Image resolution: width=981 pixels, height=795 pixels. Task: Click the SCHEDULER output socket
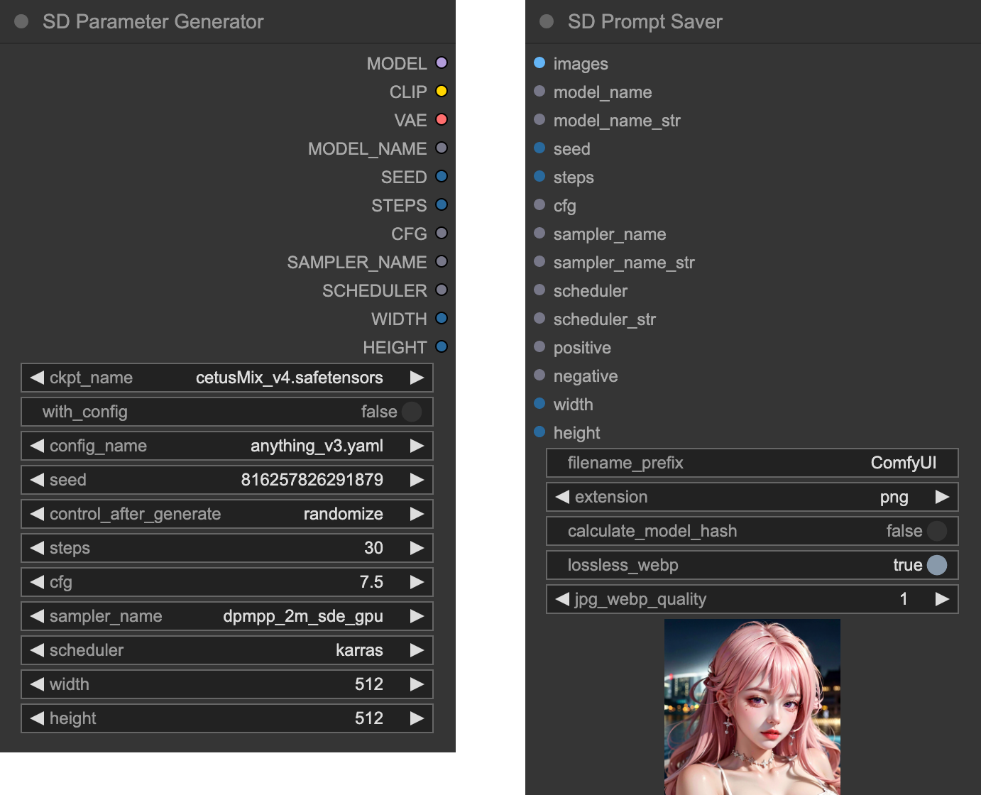coord(442,290)
